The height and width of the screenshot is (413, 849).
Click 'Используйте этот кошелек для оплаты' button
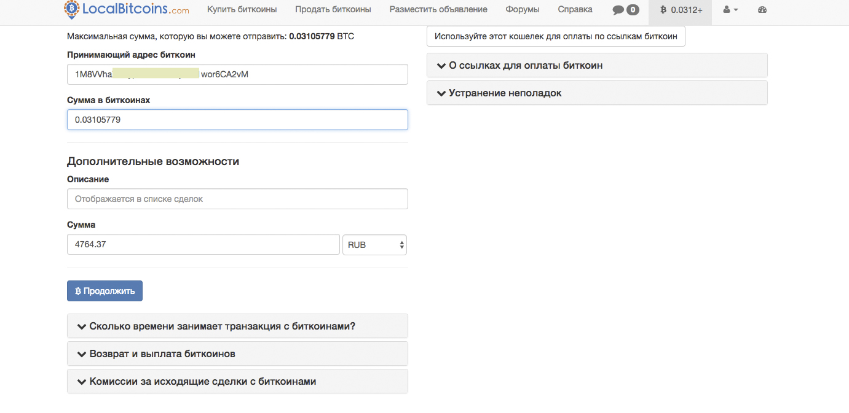point(556,36)
